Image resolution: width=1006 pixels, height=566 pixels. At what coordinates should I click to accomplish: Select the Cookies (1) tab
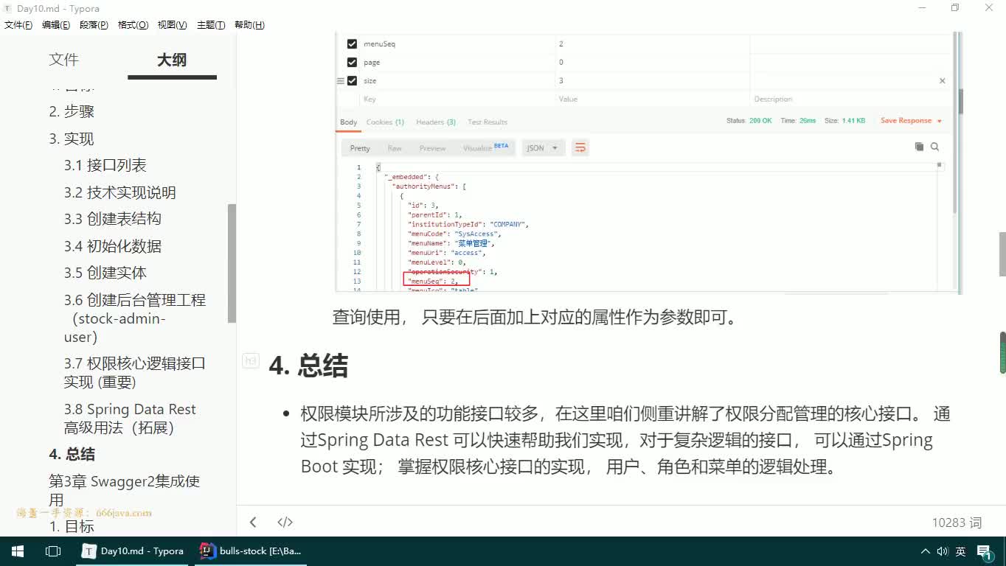(x=385, y=122)
